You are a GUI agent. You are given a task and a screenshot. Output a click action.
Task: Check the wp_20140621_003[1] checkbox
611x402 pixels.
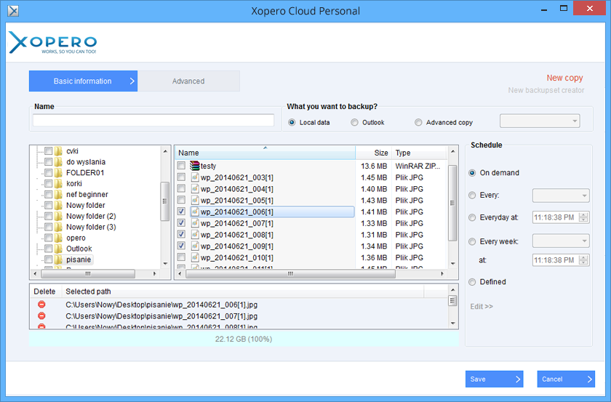coord(181,177)
